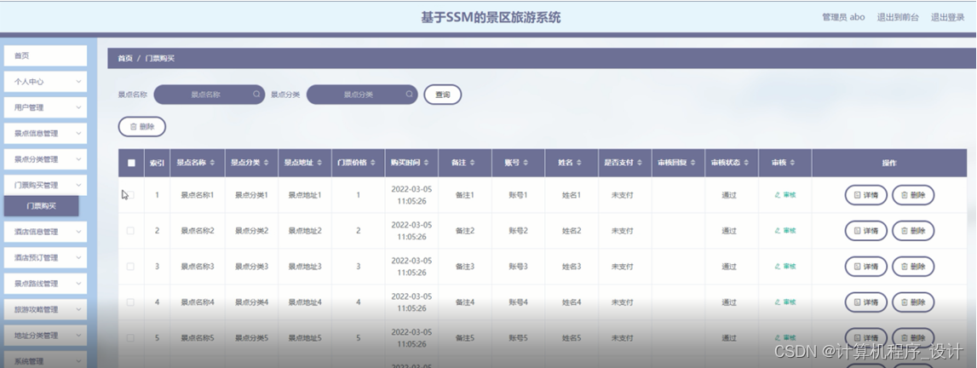Sort by 是否支付 column arrows
This screenshot has width=977, height=368.
640,164
